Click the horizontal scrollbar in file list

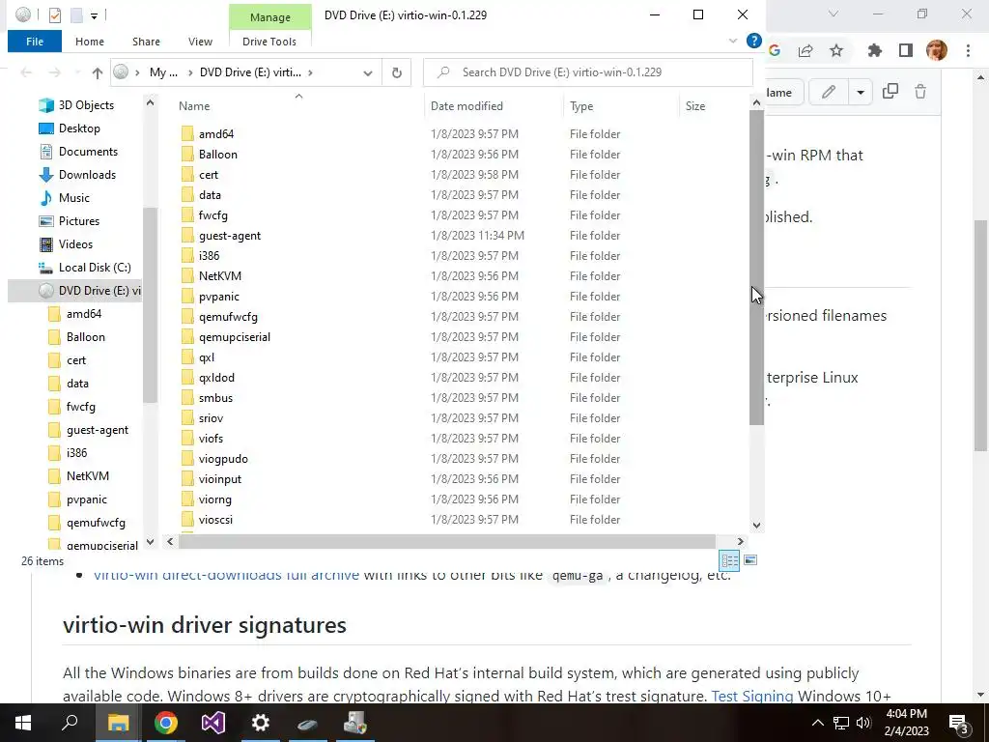coord(447,541)
